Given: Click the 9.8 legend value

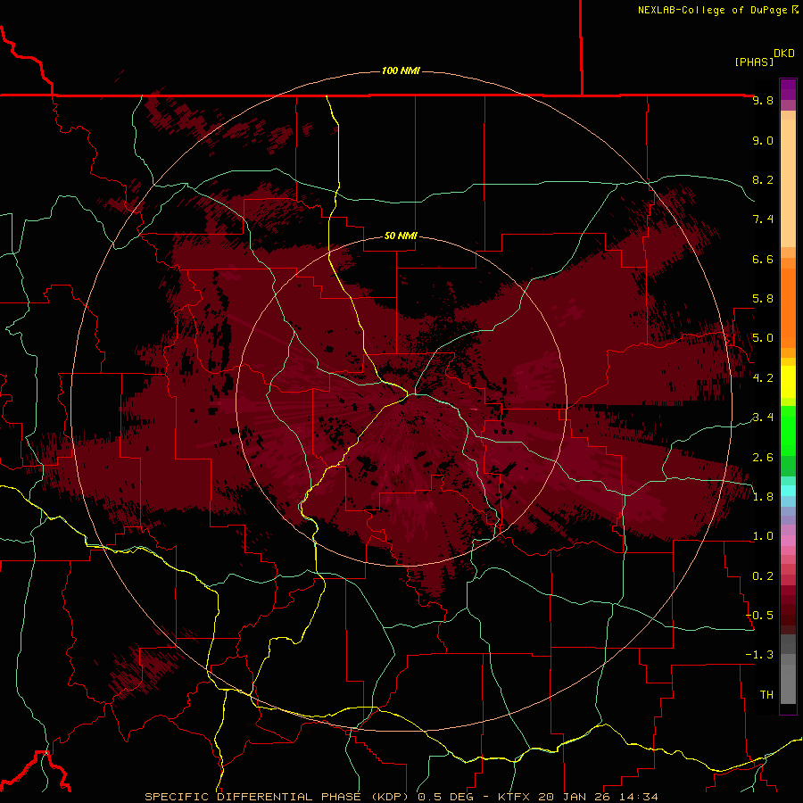Looking at the screenshot, I should tap(763, 101).
